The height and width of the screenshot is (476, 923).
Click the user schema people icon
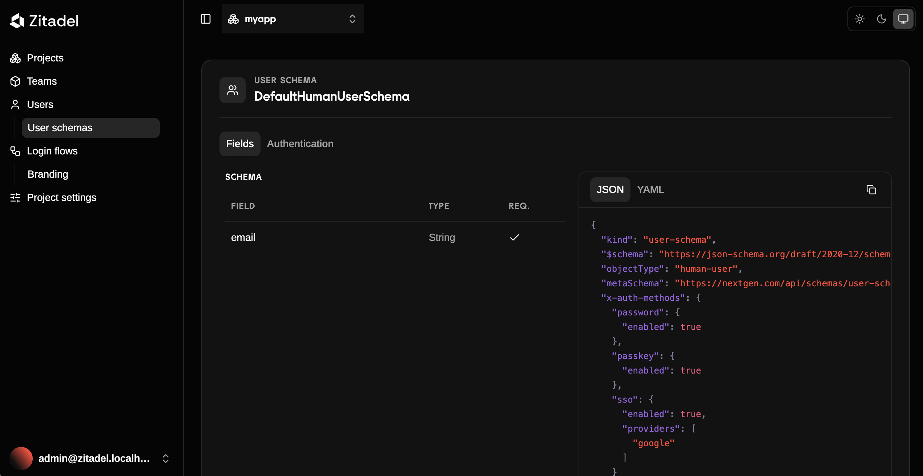(x=233, y=90)
